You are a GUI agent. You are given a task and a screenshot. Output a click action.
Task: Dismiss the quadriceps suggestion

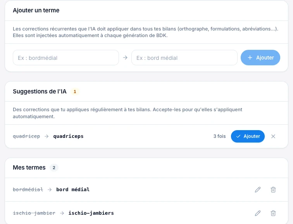tap(273, 136)
